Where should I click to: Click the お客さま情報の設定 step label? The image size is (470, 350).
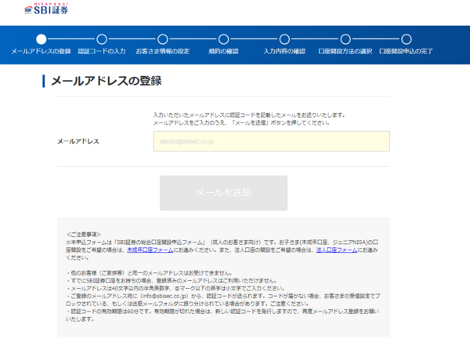tap(163, 51)
